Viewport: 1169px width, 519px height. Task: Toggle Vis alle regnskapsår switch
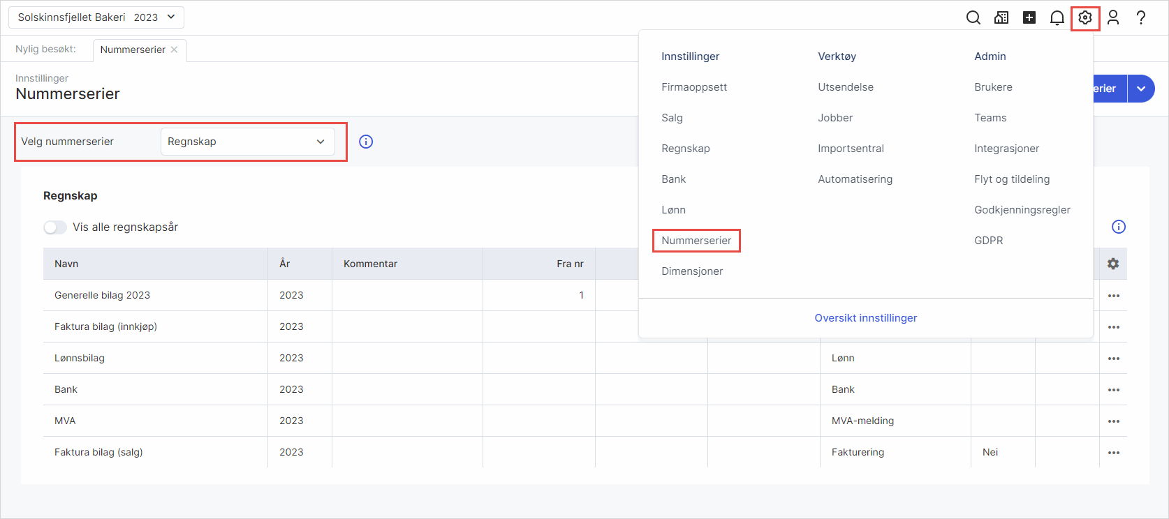[55, 227]
